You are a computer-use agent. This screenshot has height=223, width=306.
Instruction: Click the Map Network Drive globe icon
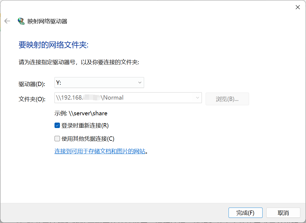point(21,21)
